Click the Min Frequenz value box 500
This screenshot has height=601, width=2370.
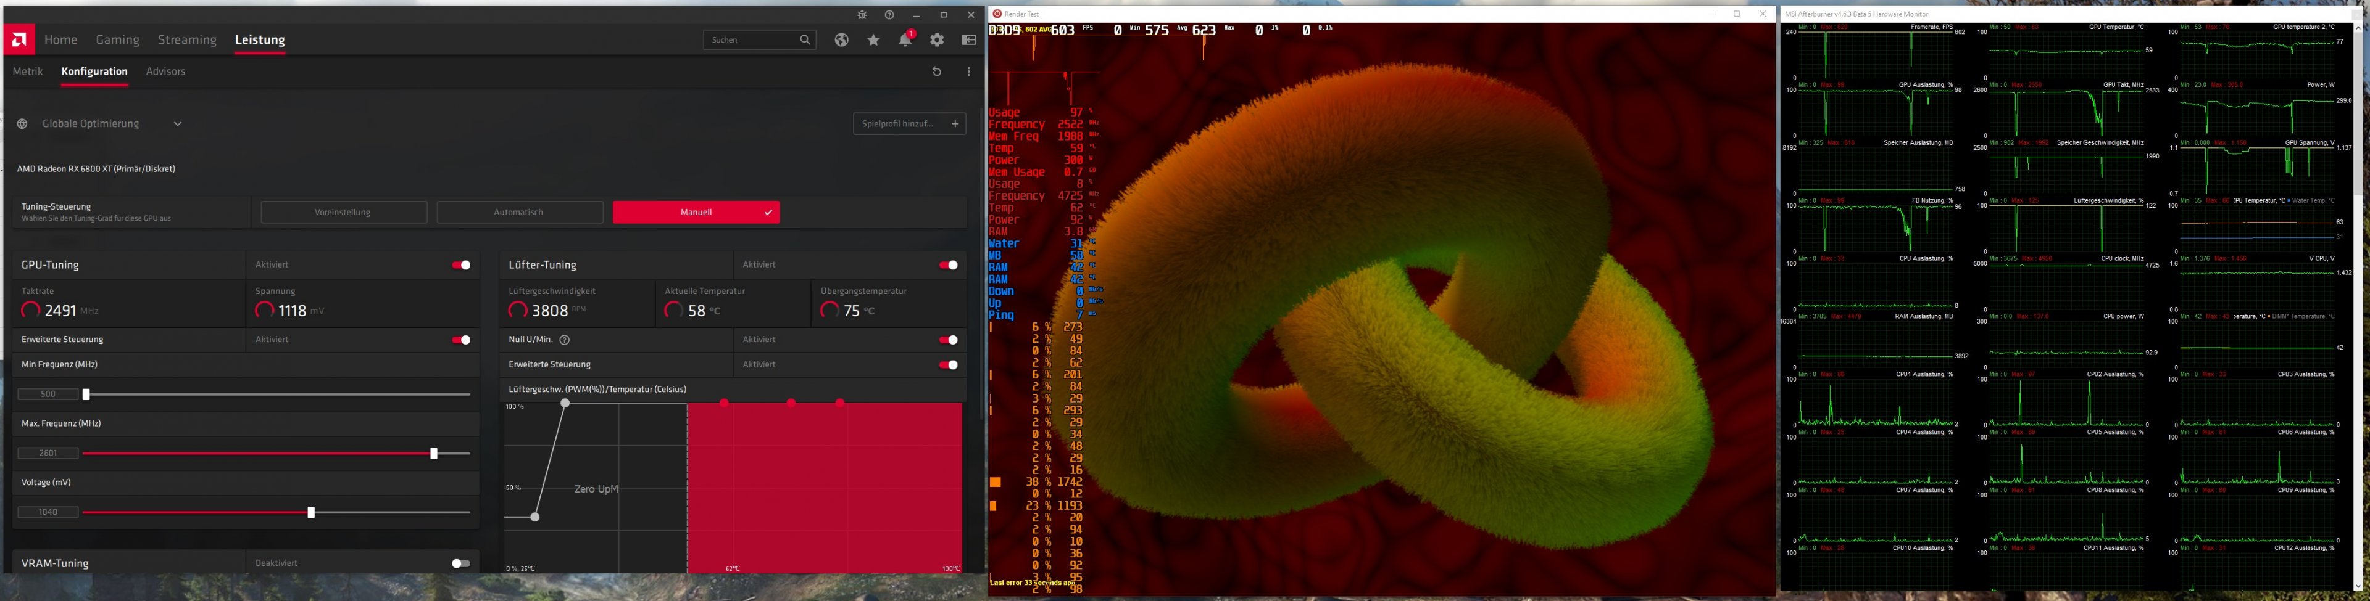48,395
